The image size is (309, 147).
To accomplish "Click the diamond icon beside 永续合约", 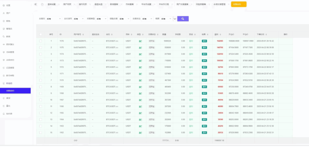I will tap(4, 60).
